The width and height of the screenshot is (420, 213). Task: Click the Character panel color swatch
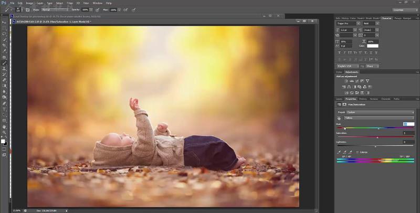(x=373, y=46)
